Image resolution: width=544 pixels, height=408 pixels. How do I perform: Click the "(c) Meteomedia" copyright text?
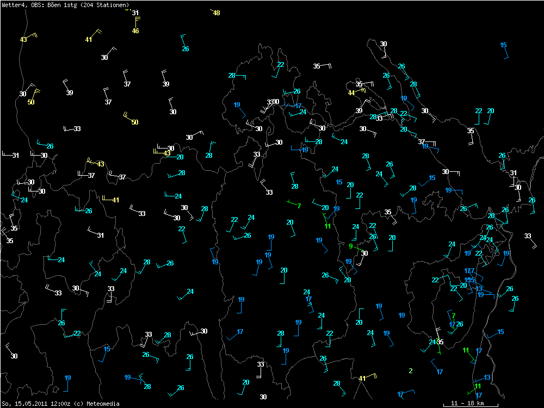point(97,404)
